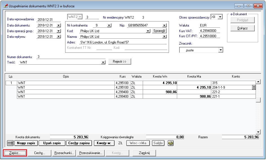266x160 pixels.
Task: Click Kwota Wn value 988,86
Action: tap(160, 92)
